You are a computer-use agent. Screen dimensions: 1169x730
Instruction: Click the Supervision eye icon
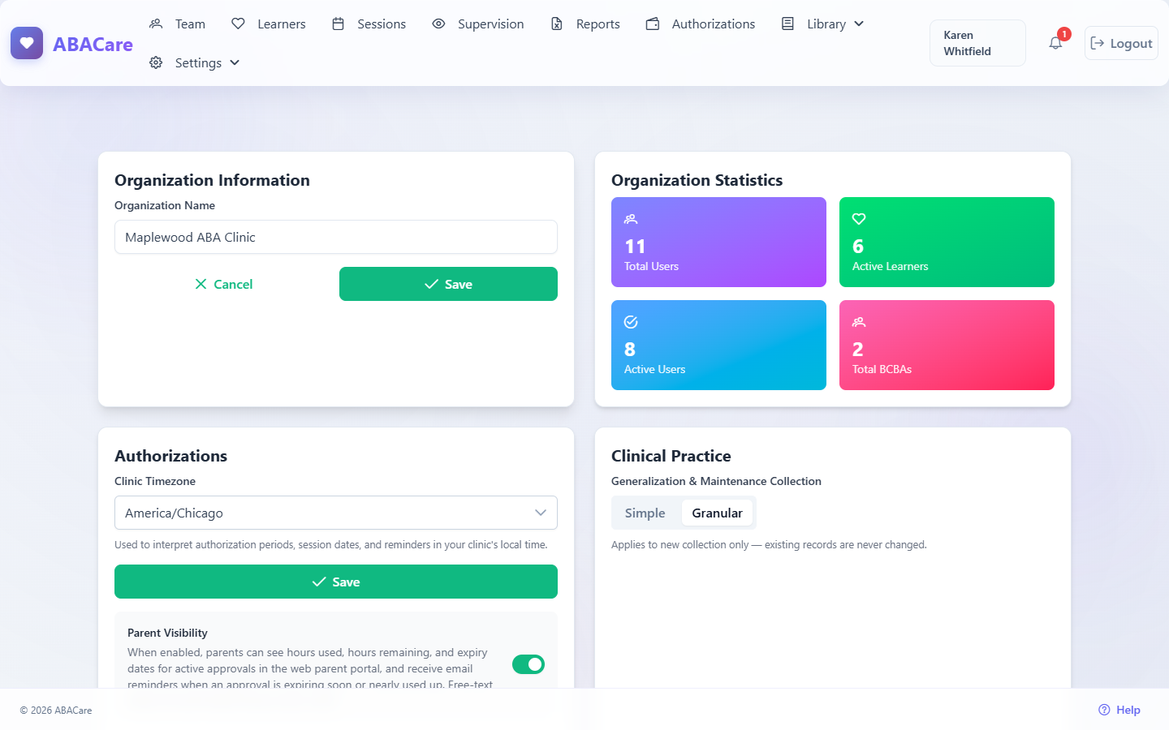pyautogui.click(x=438, y=24)
